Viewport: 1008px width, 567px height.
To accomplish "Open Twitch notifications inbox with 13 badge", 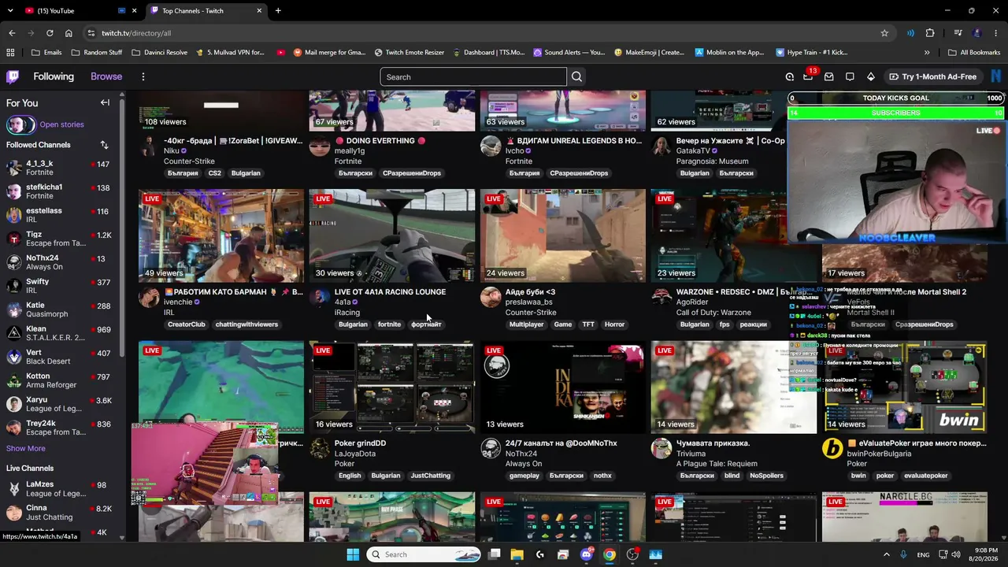I will pyautogui.click(x=809, y=76).
